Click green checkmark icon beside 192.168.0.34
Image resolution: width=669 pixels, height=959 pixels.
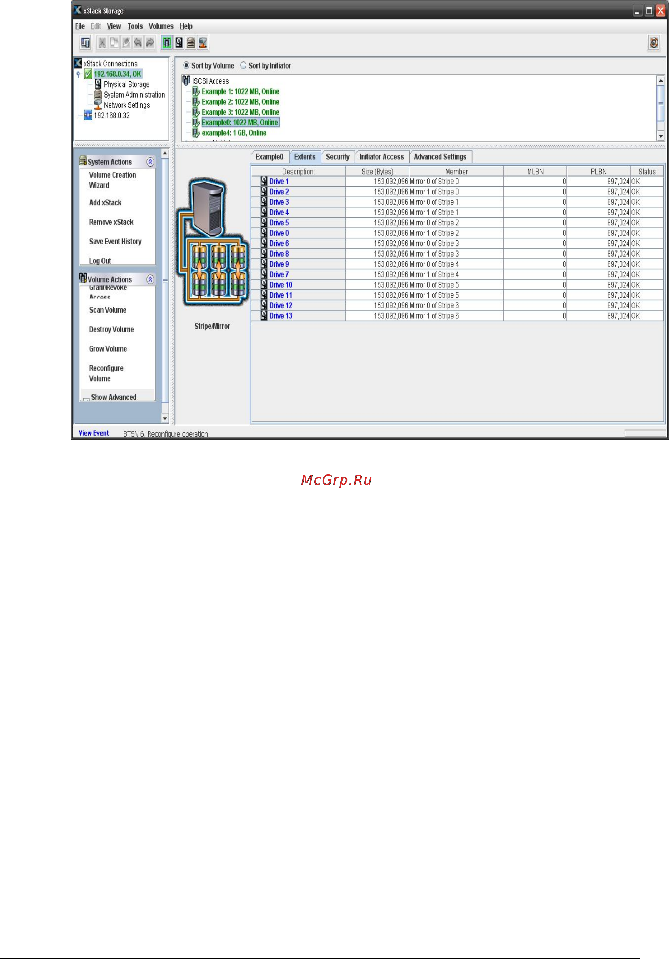(x=88, y=74)
